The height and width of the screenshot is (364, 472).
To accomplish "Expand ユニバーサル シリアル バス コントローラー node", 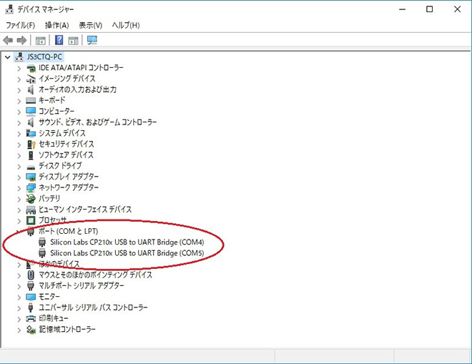I will coord(19,308).
